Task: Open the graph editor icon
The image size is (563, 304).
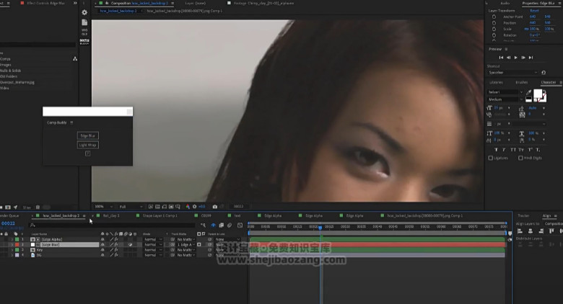Action: pos(240,225)
